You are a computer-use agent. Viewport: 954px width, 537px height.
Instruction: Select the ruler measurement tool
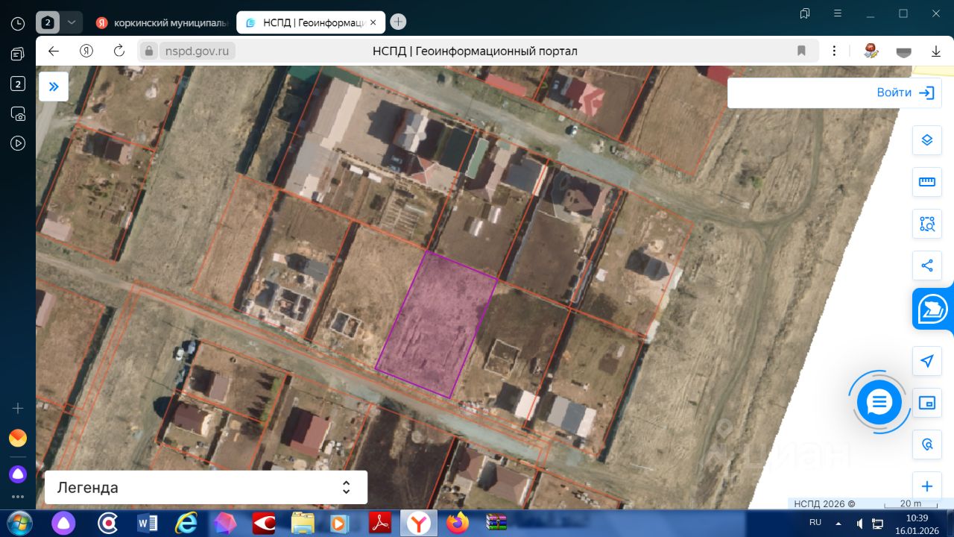click(x=927, y=181)
